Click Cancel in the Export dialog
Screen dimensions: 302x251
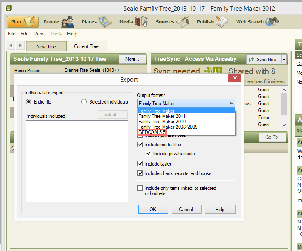tap(186, 209)
